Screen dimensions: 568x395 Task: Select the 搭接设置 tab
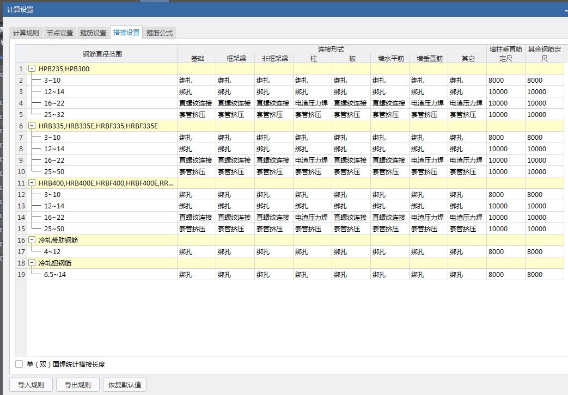(126, 33)
